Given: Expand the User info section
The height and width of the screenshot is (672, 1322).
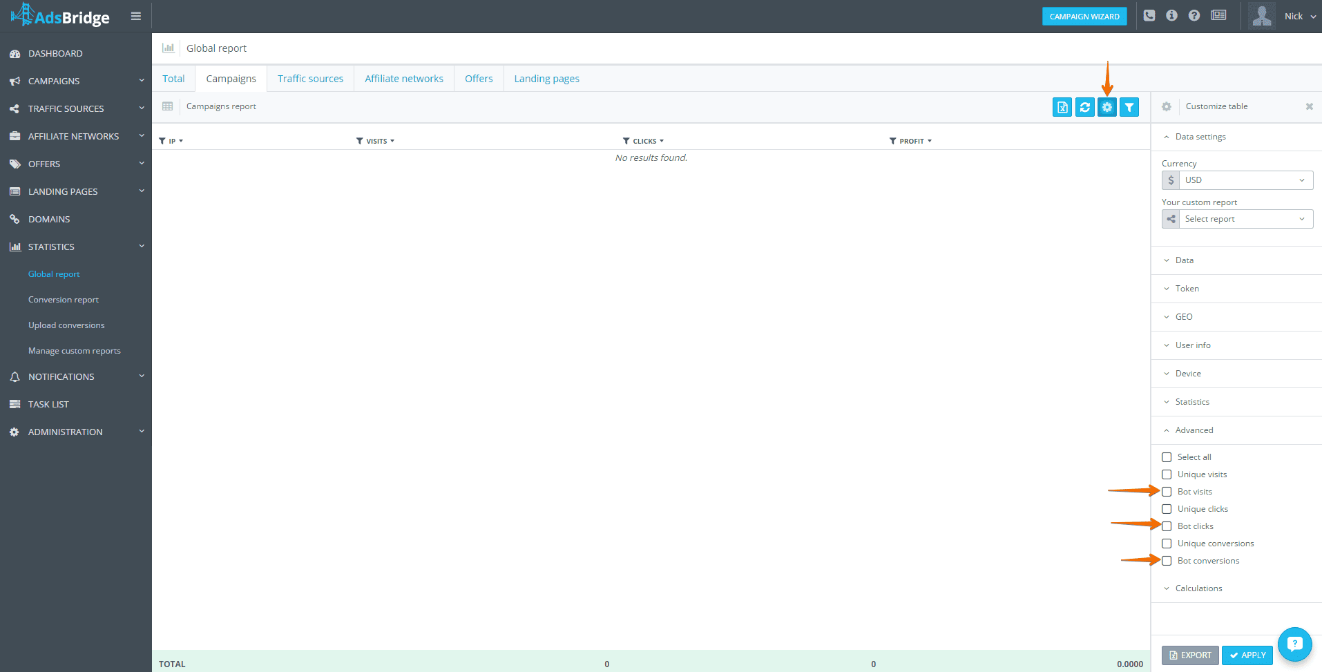Looking at the screenshot, I should click(x=1236, y=345).
